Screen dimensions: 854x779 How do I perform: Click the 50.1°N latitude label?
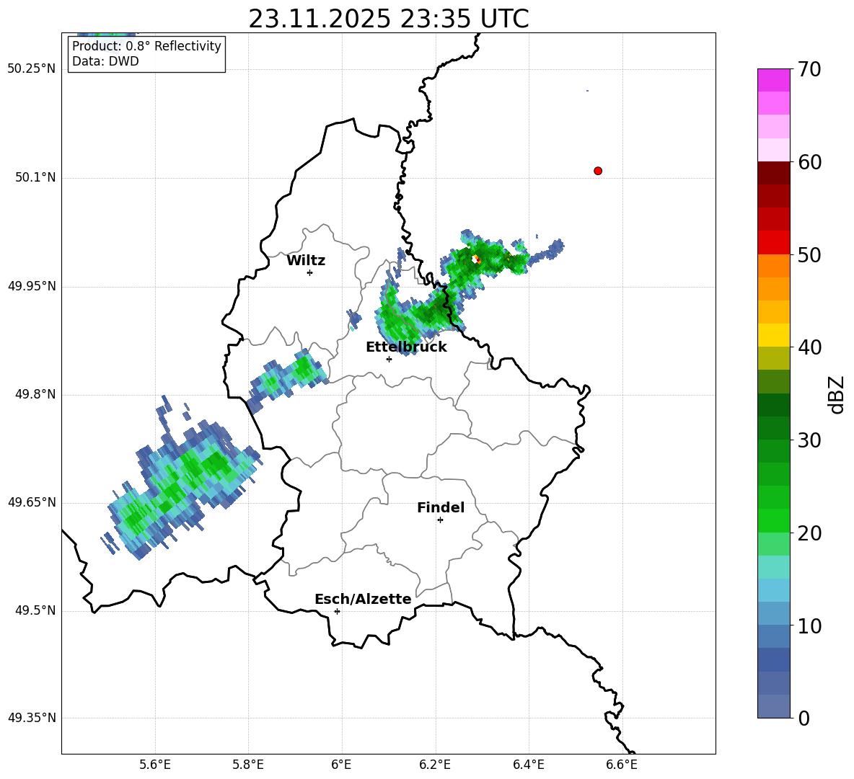36,178
